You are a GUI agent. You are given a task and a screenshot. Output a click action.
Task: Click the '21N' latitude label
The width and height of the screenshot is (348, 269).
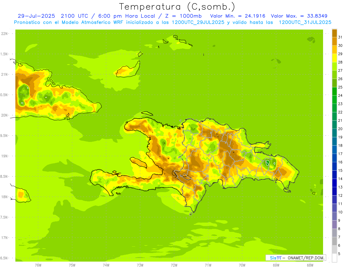click(x=4, y=74)
